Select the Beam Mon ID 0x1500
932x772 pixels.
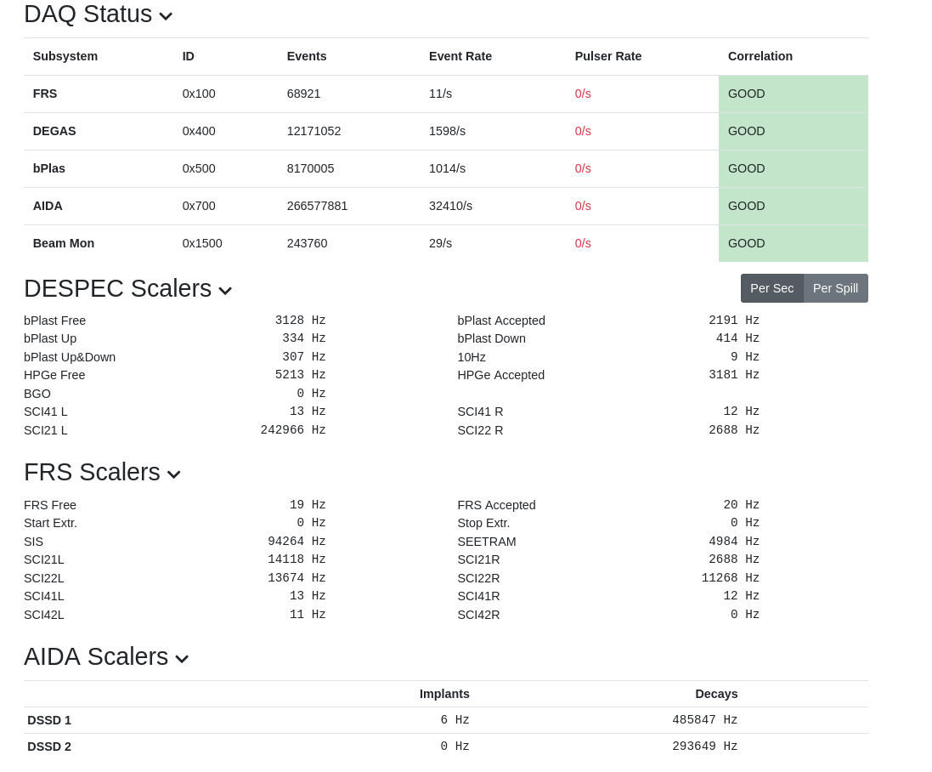click(x=202, y=243)
